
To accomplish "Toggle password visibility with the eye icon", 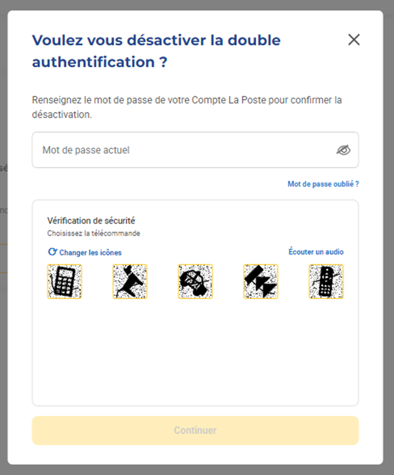I will click(343, 150).
